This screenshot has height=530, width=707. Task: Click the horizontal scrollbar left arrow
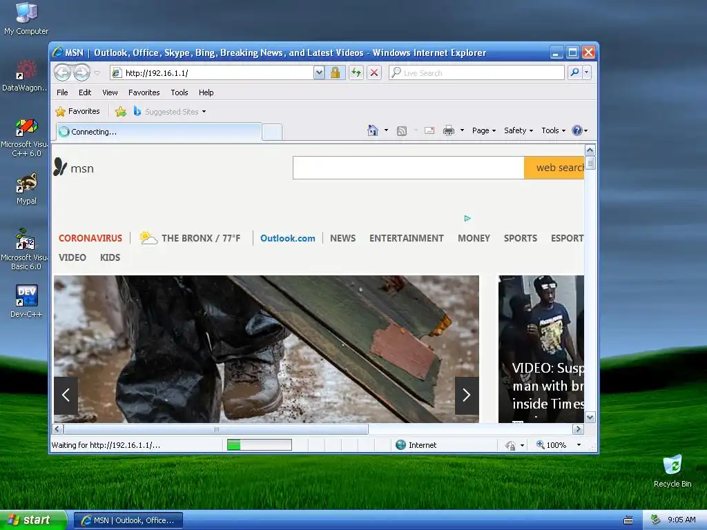(58, 429)
